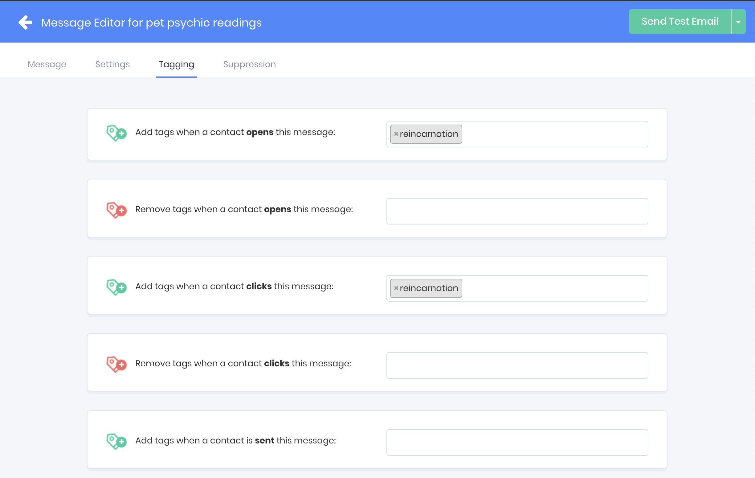Open the Settings tab
This screenshot has height=478, width=755.
pyautogui.click(x=112, y=64)
